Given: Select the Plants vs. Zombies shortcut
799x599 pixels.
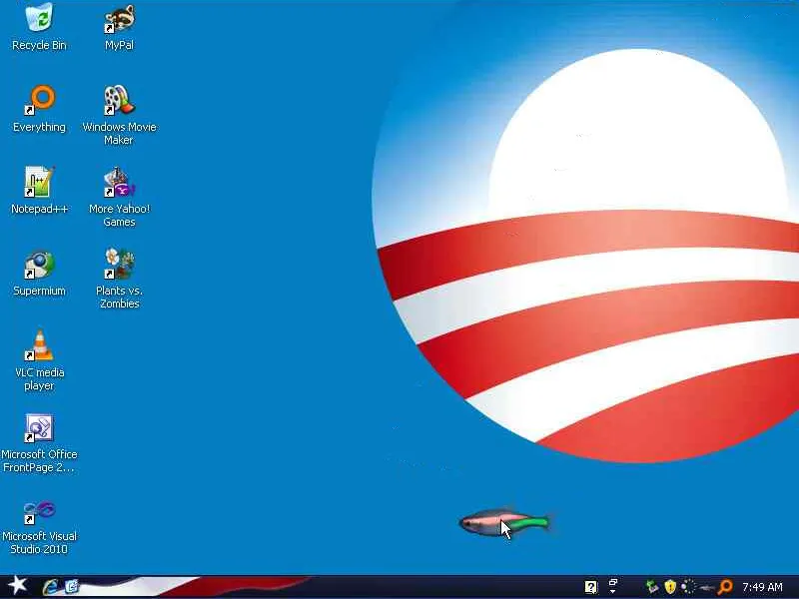Looking at the screenshot, I should [x=119, y=279].
